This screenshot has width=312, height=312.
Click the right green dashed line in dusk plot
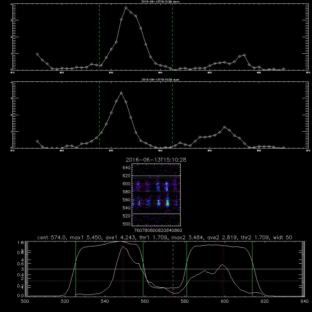click(172, 115)
